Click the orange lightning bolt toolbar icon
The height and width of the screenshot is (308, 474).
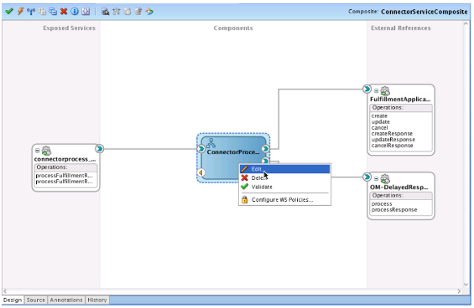click(x=20, y=11)
